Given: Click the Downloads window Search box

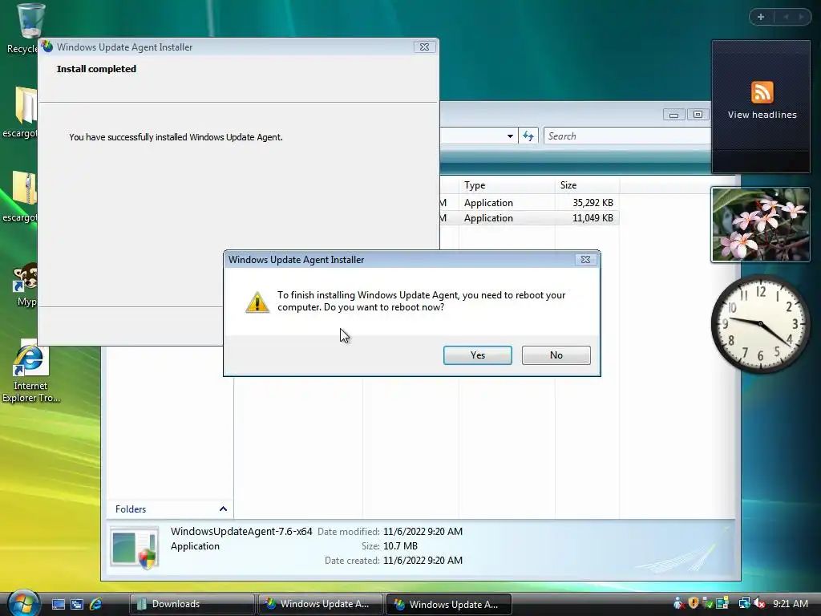Looking at the screenshot, I should (x=627, y=136).
